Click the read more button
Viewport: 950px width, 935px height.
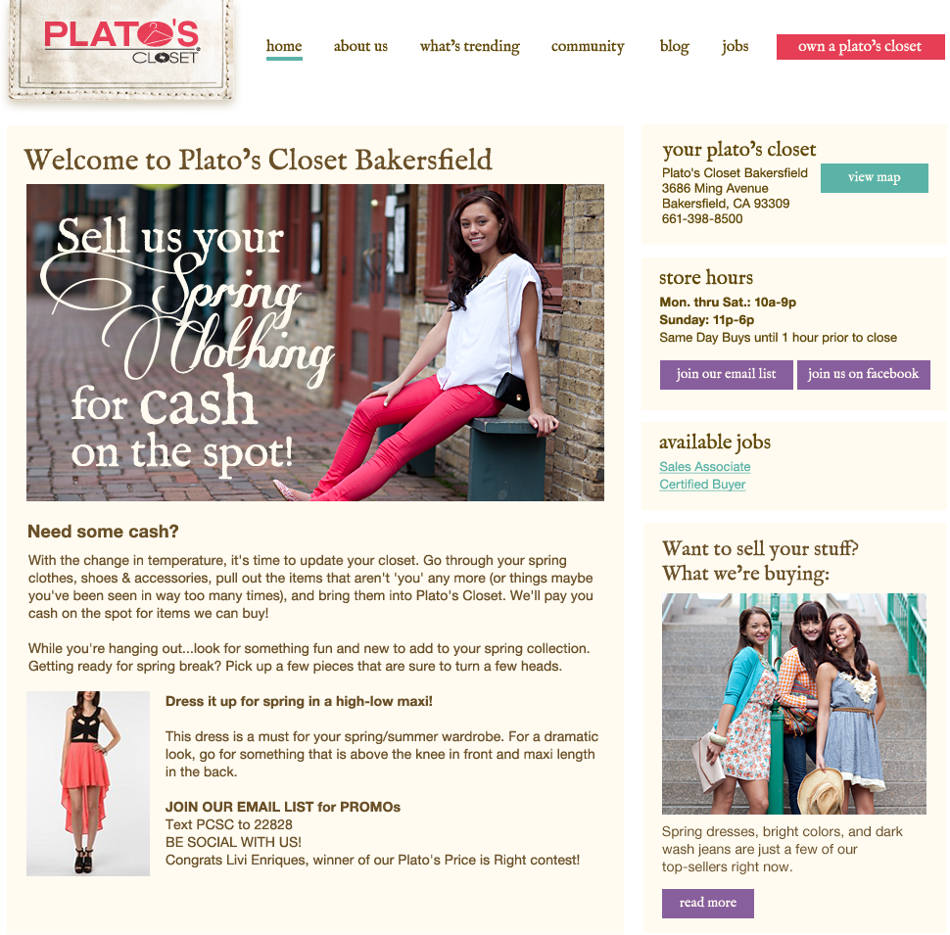pos(708,903)
